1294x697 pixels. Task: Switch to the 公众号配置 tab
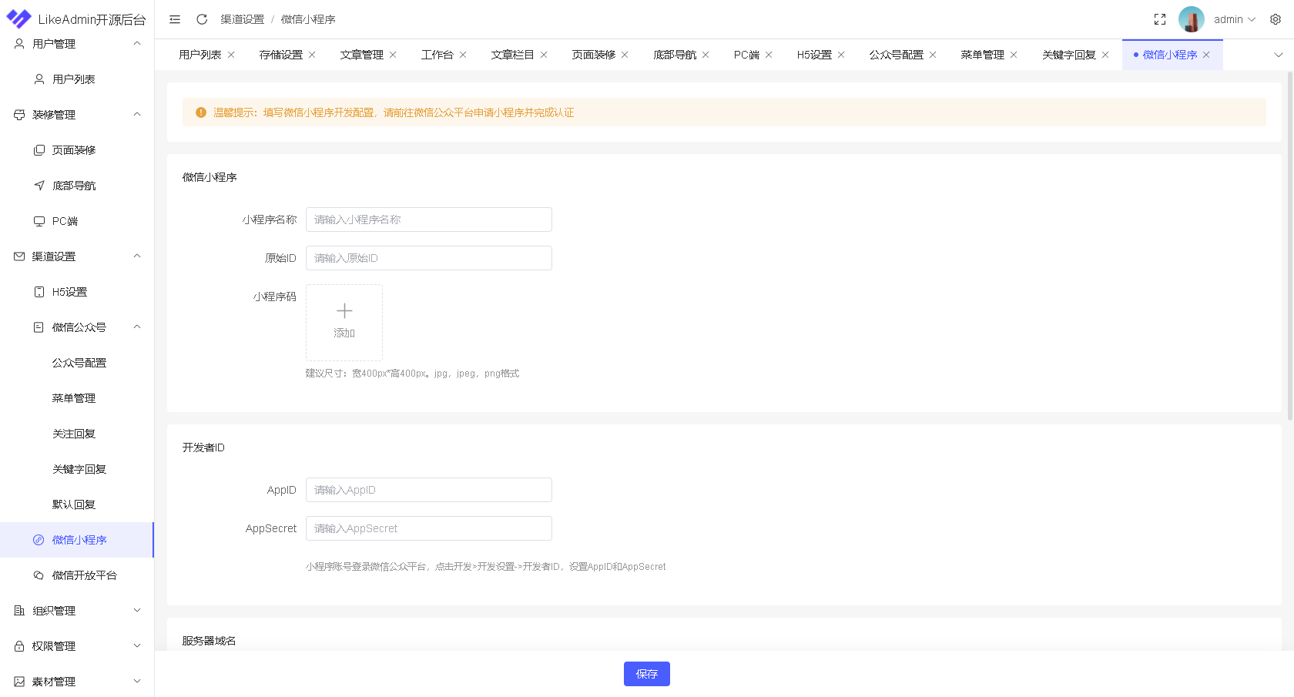tap(897, 55)
